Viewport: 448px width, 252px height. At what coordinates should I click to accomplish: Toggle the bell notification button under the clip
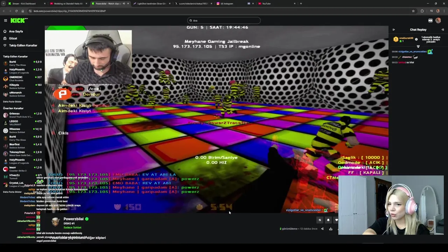point(328,220)
